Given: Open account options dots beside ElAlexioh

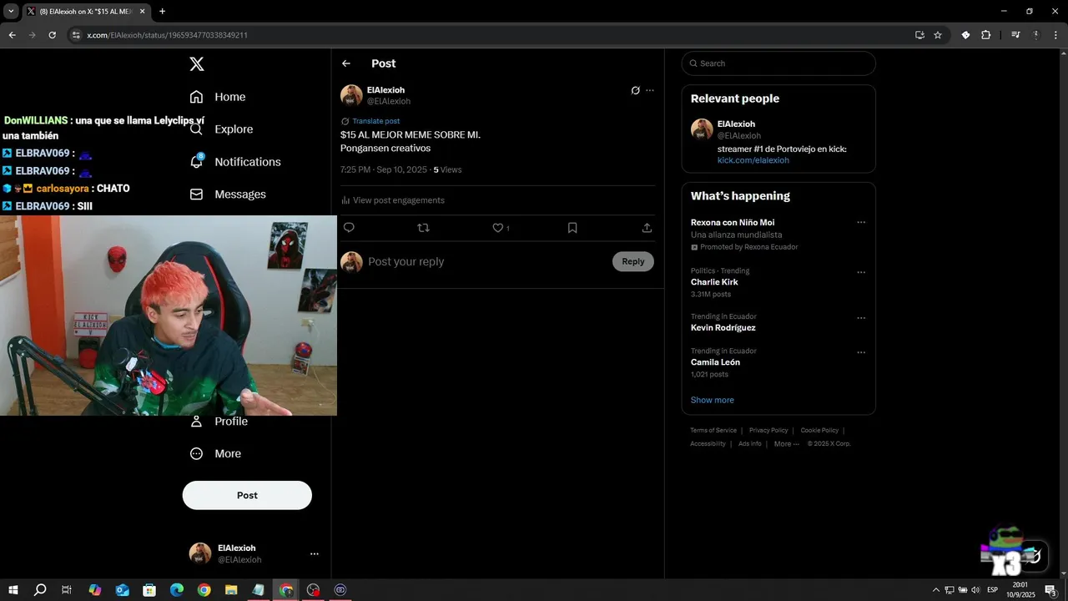Looking at the screenshot, I should coord(315,553).
